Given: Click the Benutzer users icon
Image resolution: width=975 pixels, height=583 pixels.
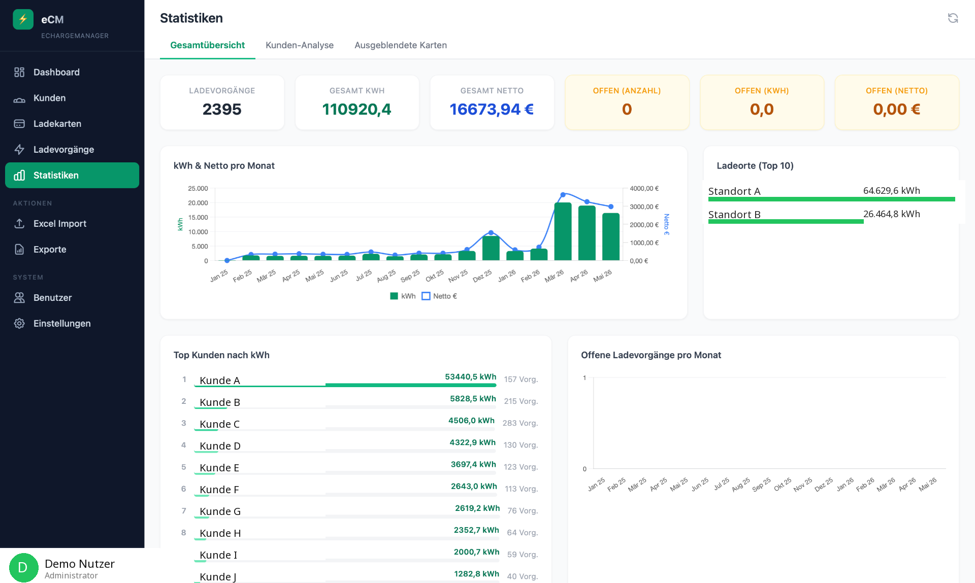Looking at the screenshot, I should [x=19, y=298].
